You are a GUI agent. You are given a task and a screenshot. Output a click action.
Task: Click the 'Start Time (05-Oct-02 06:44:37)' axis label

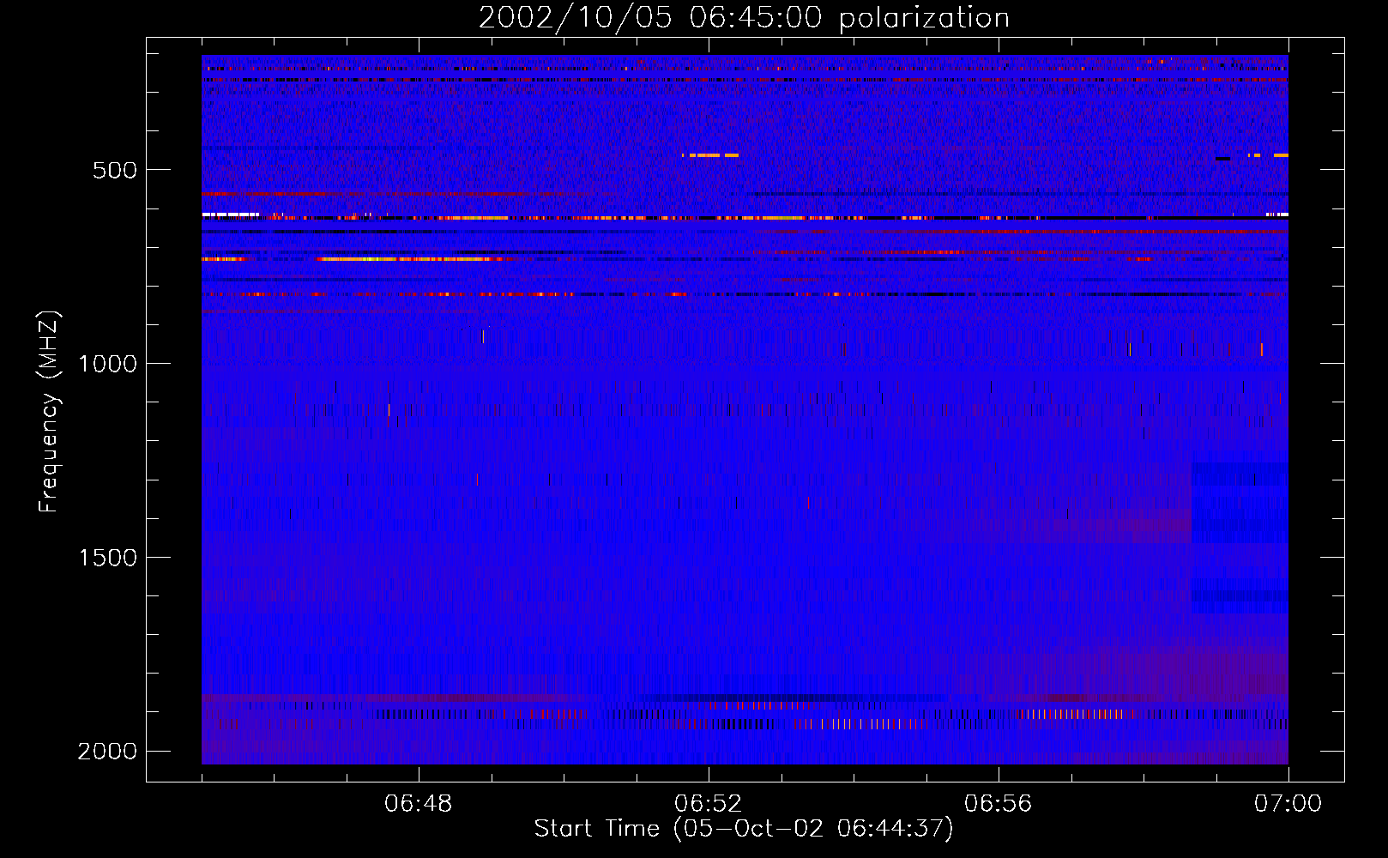(744, 829)
